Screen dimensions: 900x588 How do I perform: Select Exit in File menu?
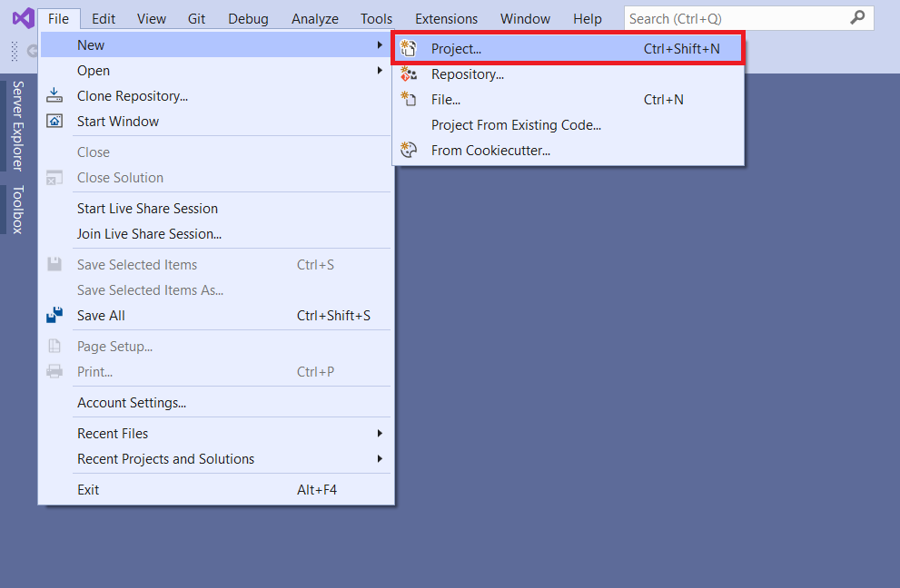pos(216,489)
